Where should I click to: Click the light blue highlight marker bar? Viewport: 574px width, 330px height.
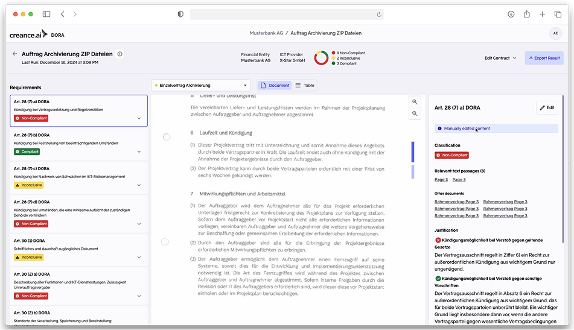(413, 172)
